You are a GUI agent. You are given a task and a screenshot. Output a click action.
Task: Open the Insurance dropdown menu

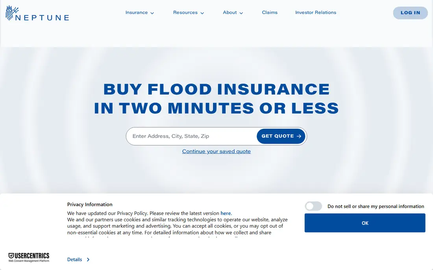140,13
